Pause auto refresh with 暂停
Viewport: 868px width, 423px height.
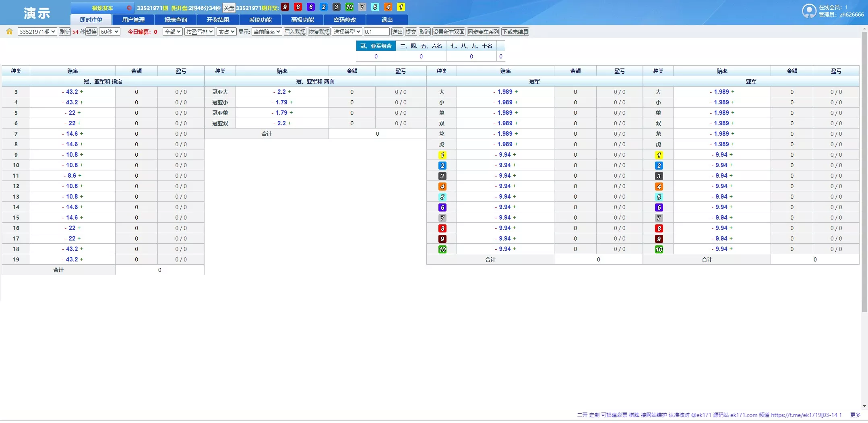tap(91, 32)
